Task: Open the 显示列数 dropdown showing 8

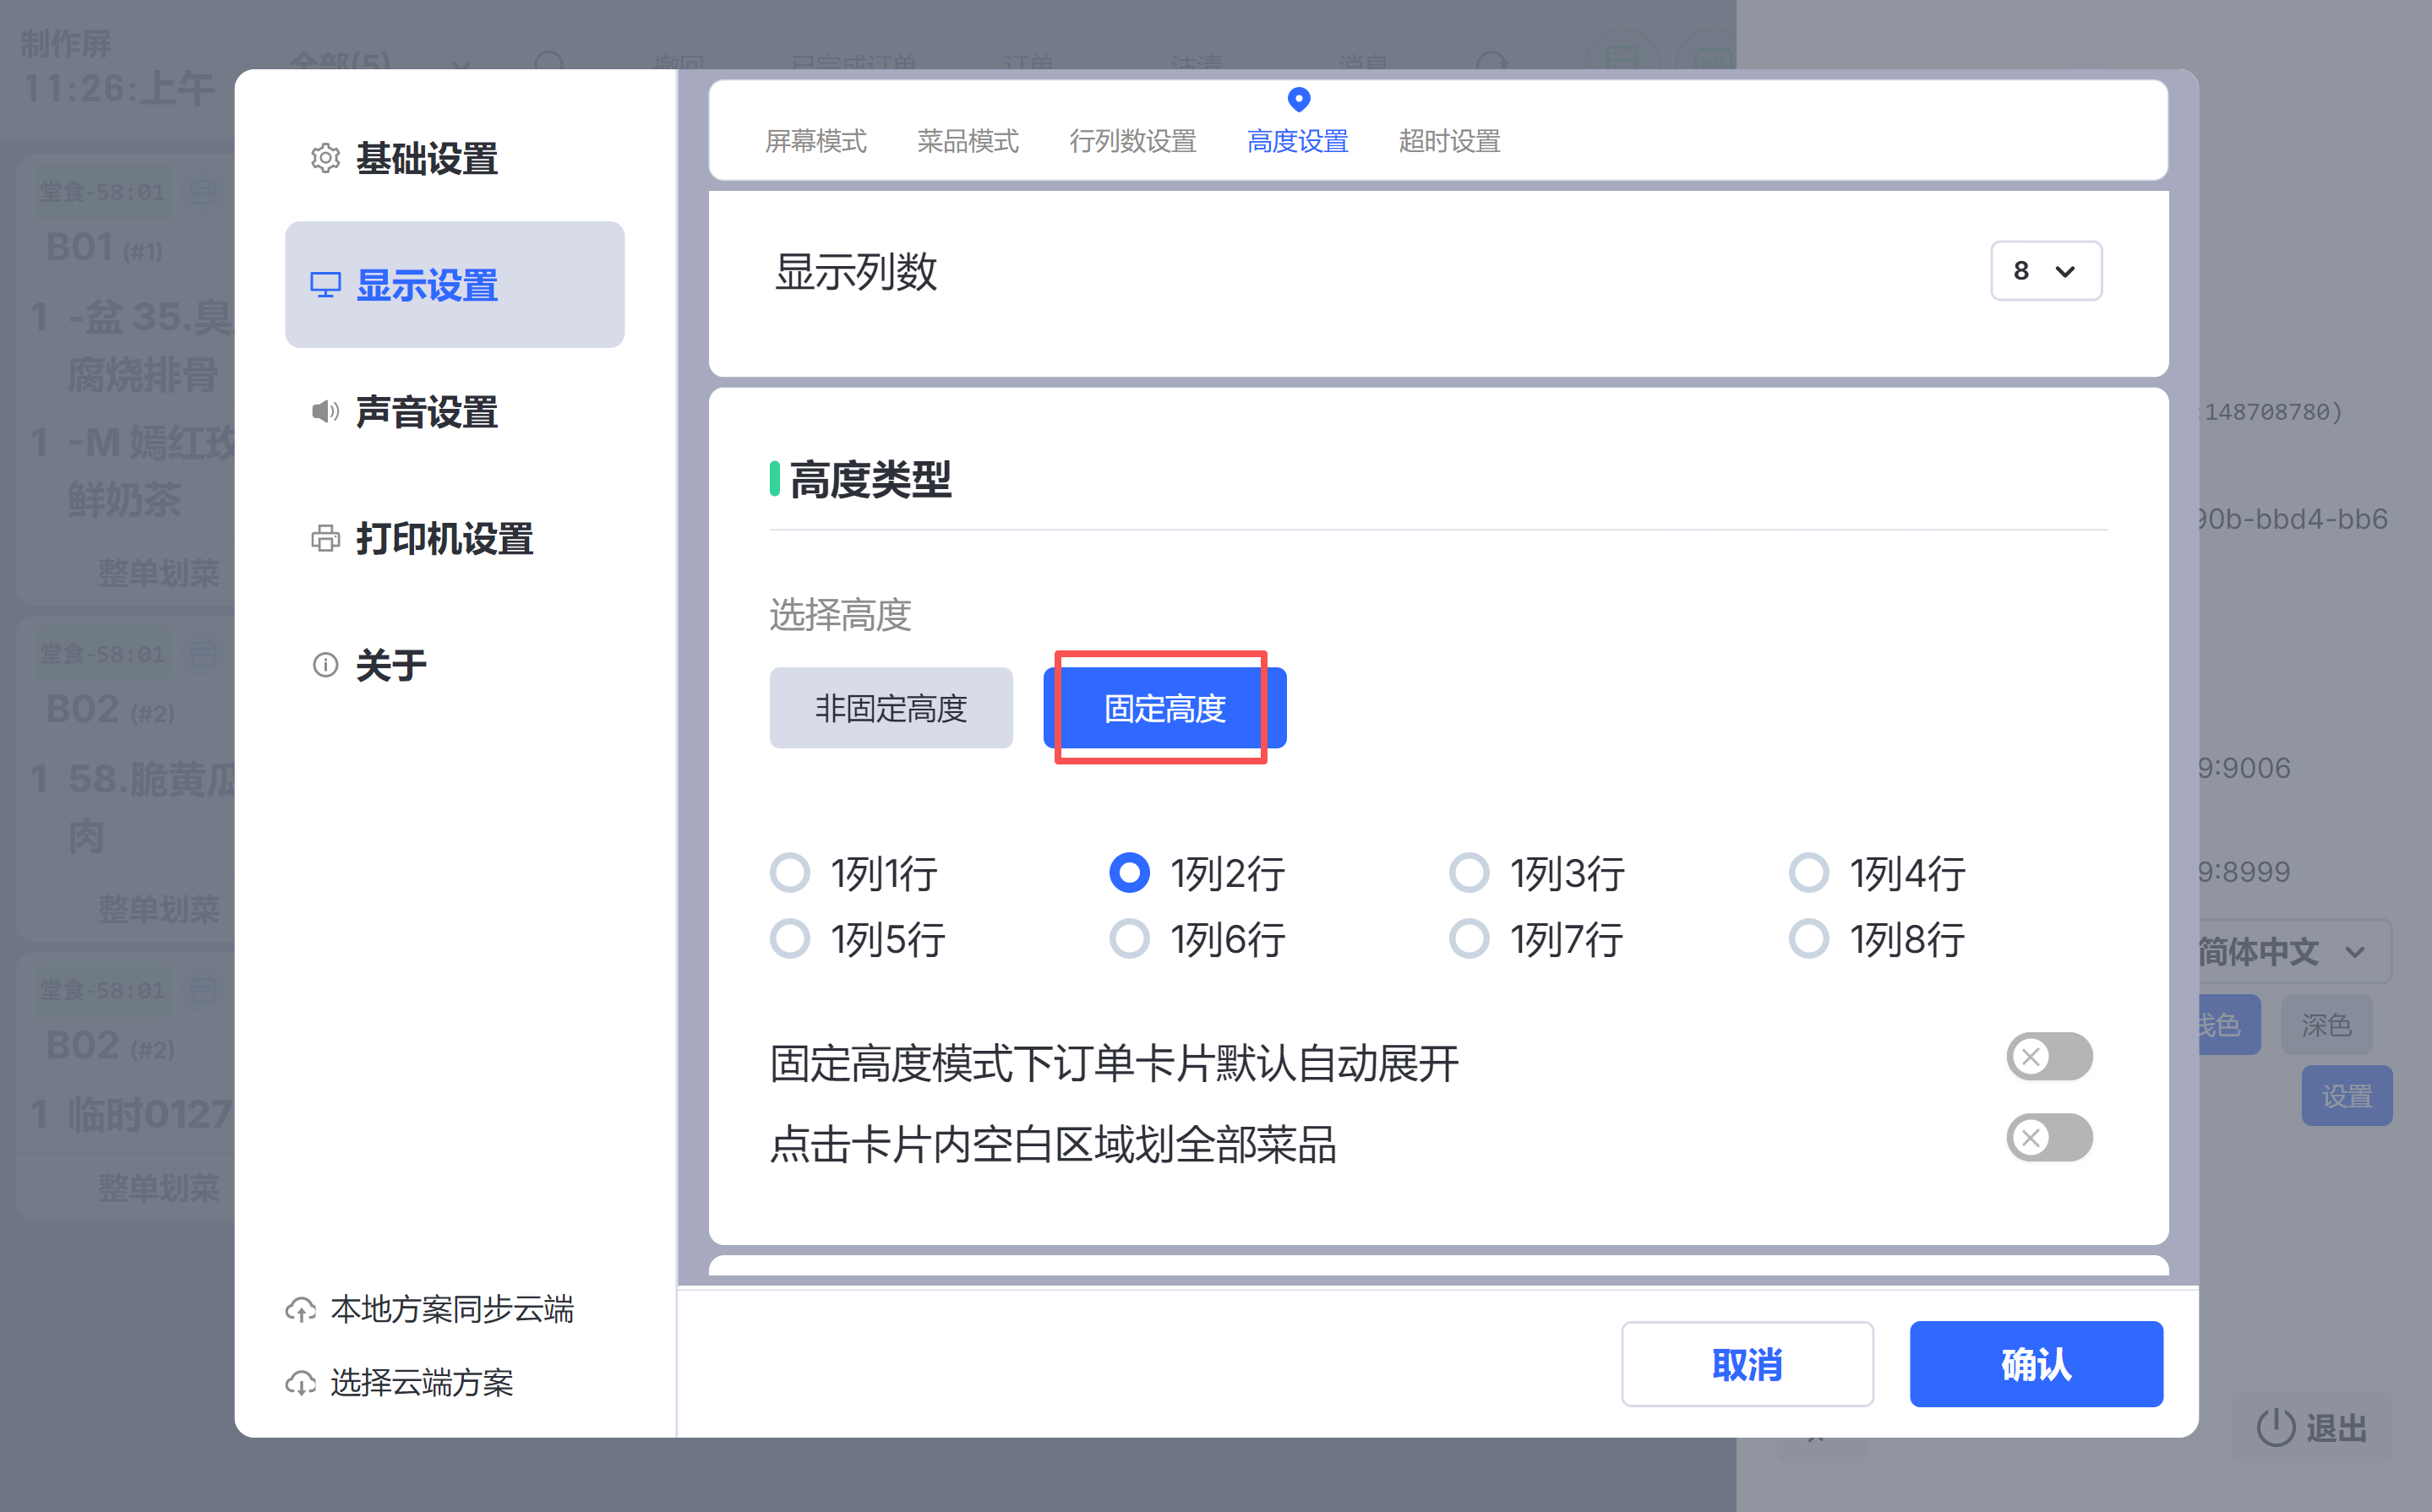Action: pyautogui.click(x=2045, y=270)
